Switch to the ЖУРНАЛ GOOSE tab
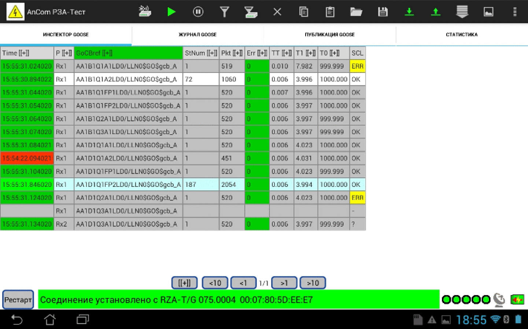 pyautogui.click(x=197, y=35)
